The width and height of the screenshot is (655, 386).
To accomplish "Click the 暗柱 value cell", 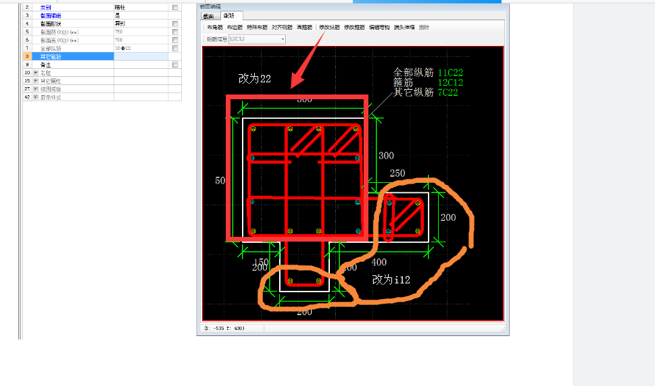I will pyautogui.click(x=141, y=7).
